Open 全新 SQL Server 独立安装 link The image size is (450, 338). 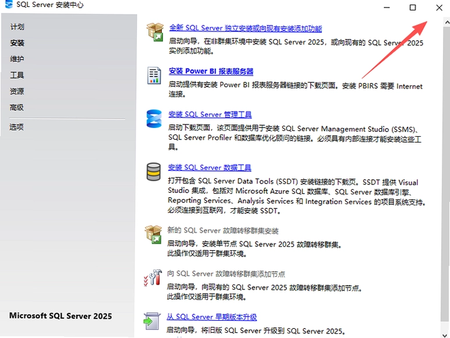[246, 28]
